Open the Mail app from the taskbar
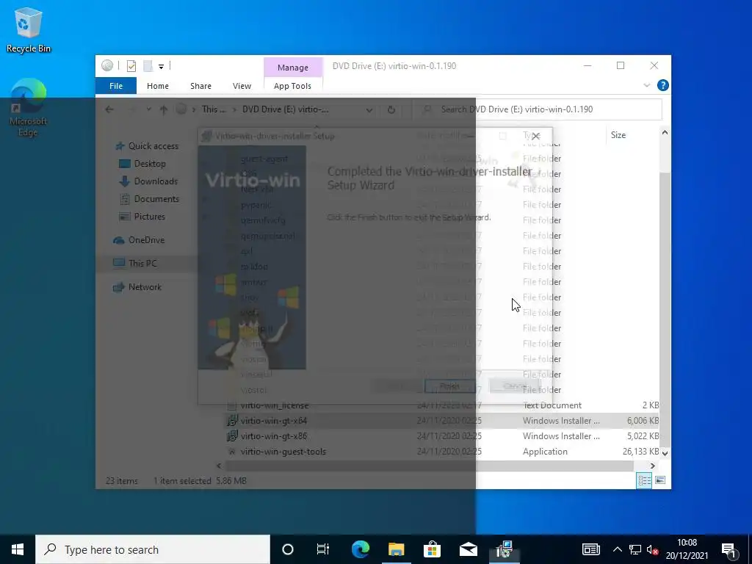This screenshot has height=564, width=752. pyautogui.click(x=469, y=549)
